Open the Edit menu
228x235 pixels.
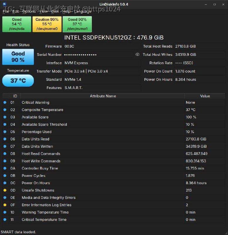click(16, 11)
